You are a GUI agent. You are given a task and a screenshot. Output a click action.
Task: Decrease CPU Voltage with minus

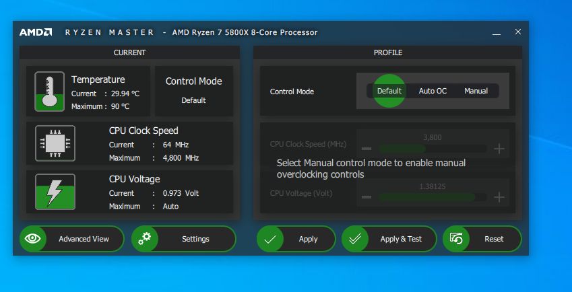pos(367,197)
